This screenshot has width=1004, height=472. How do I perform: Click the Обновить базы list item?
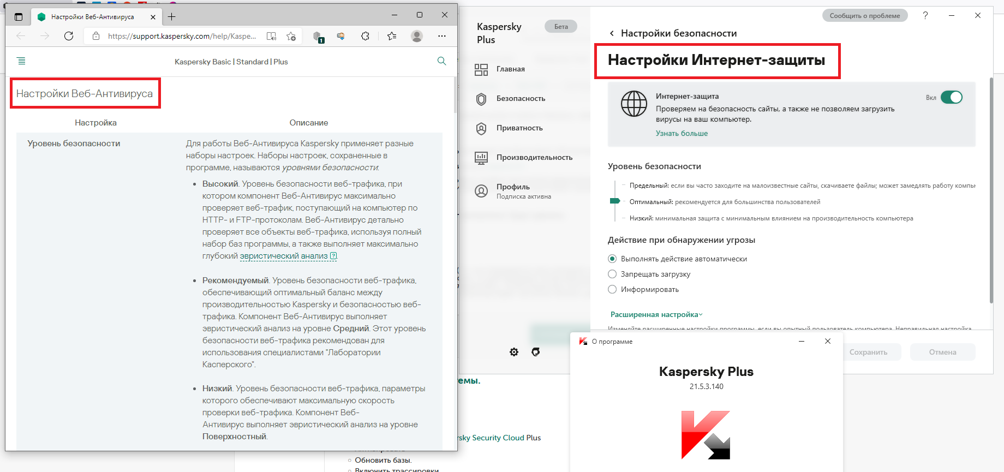click(383, 460)
